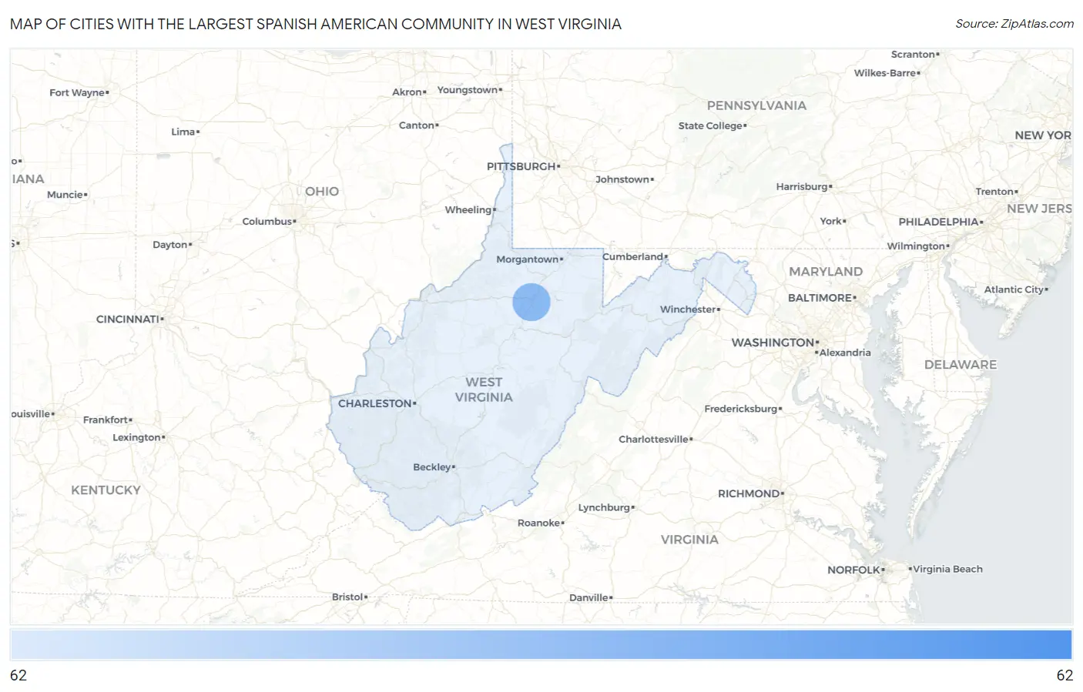Click the Youngstown city label

point(468,90)
